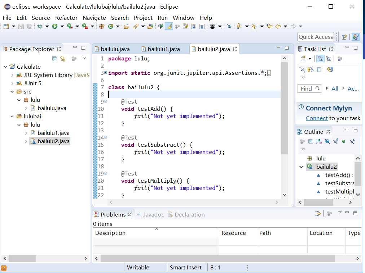Screen dimensions: 365x273
Task: Click Collapse All icon in Task List
Action: 319,69
